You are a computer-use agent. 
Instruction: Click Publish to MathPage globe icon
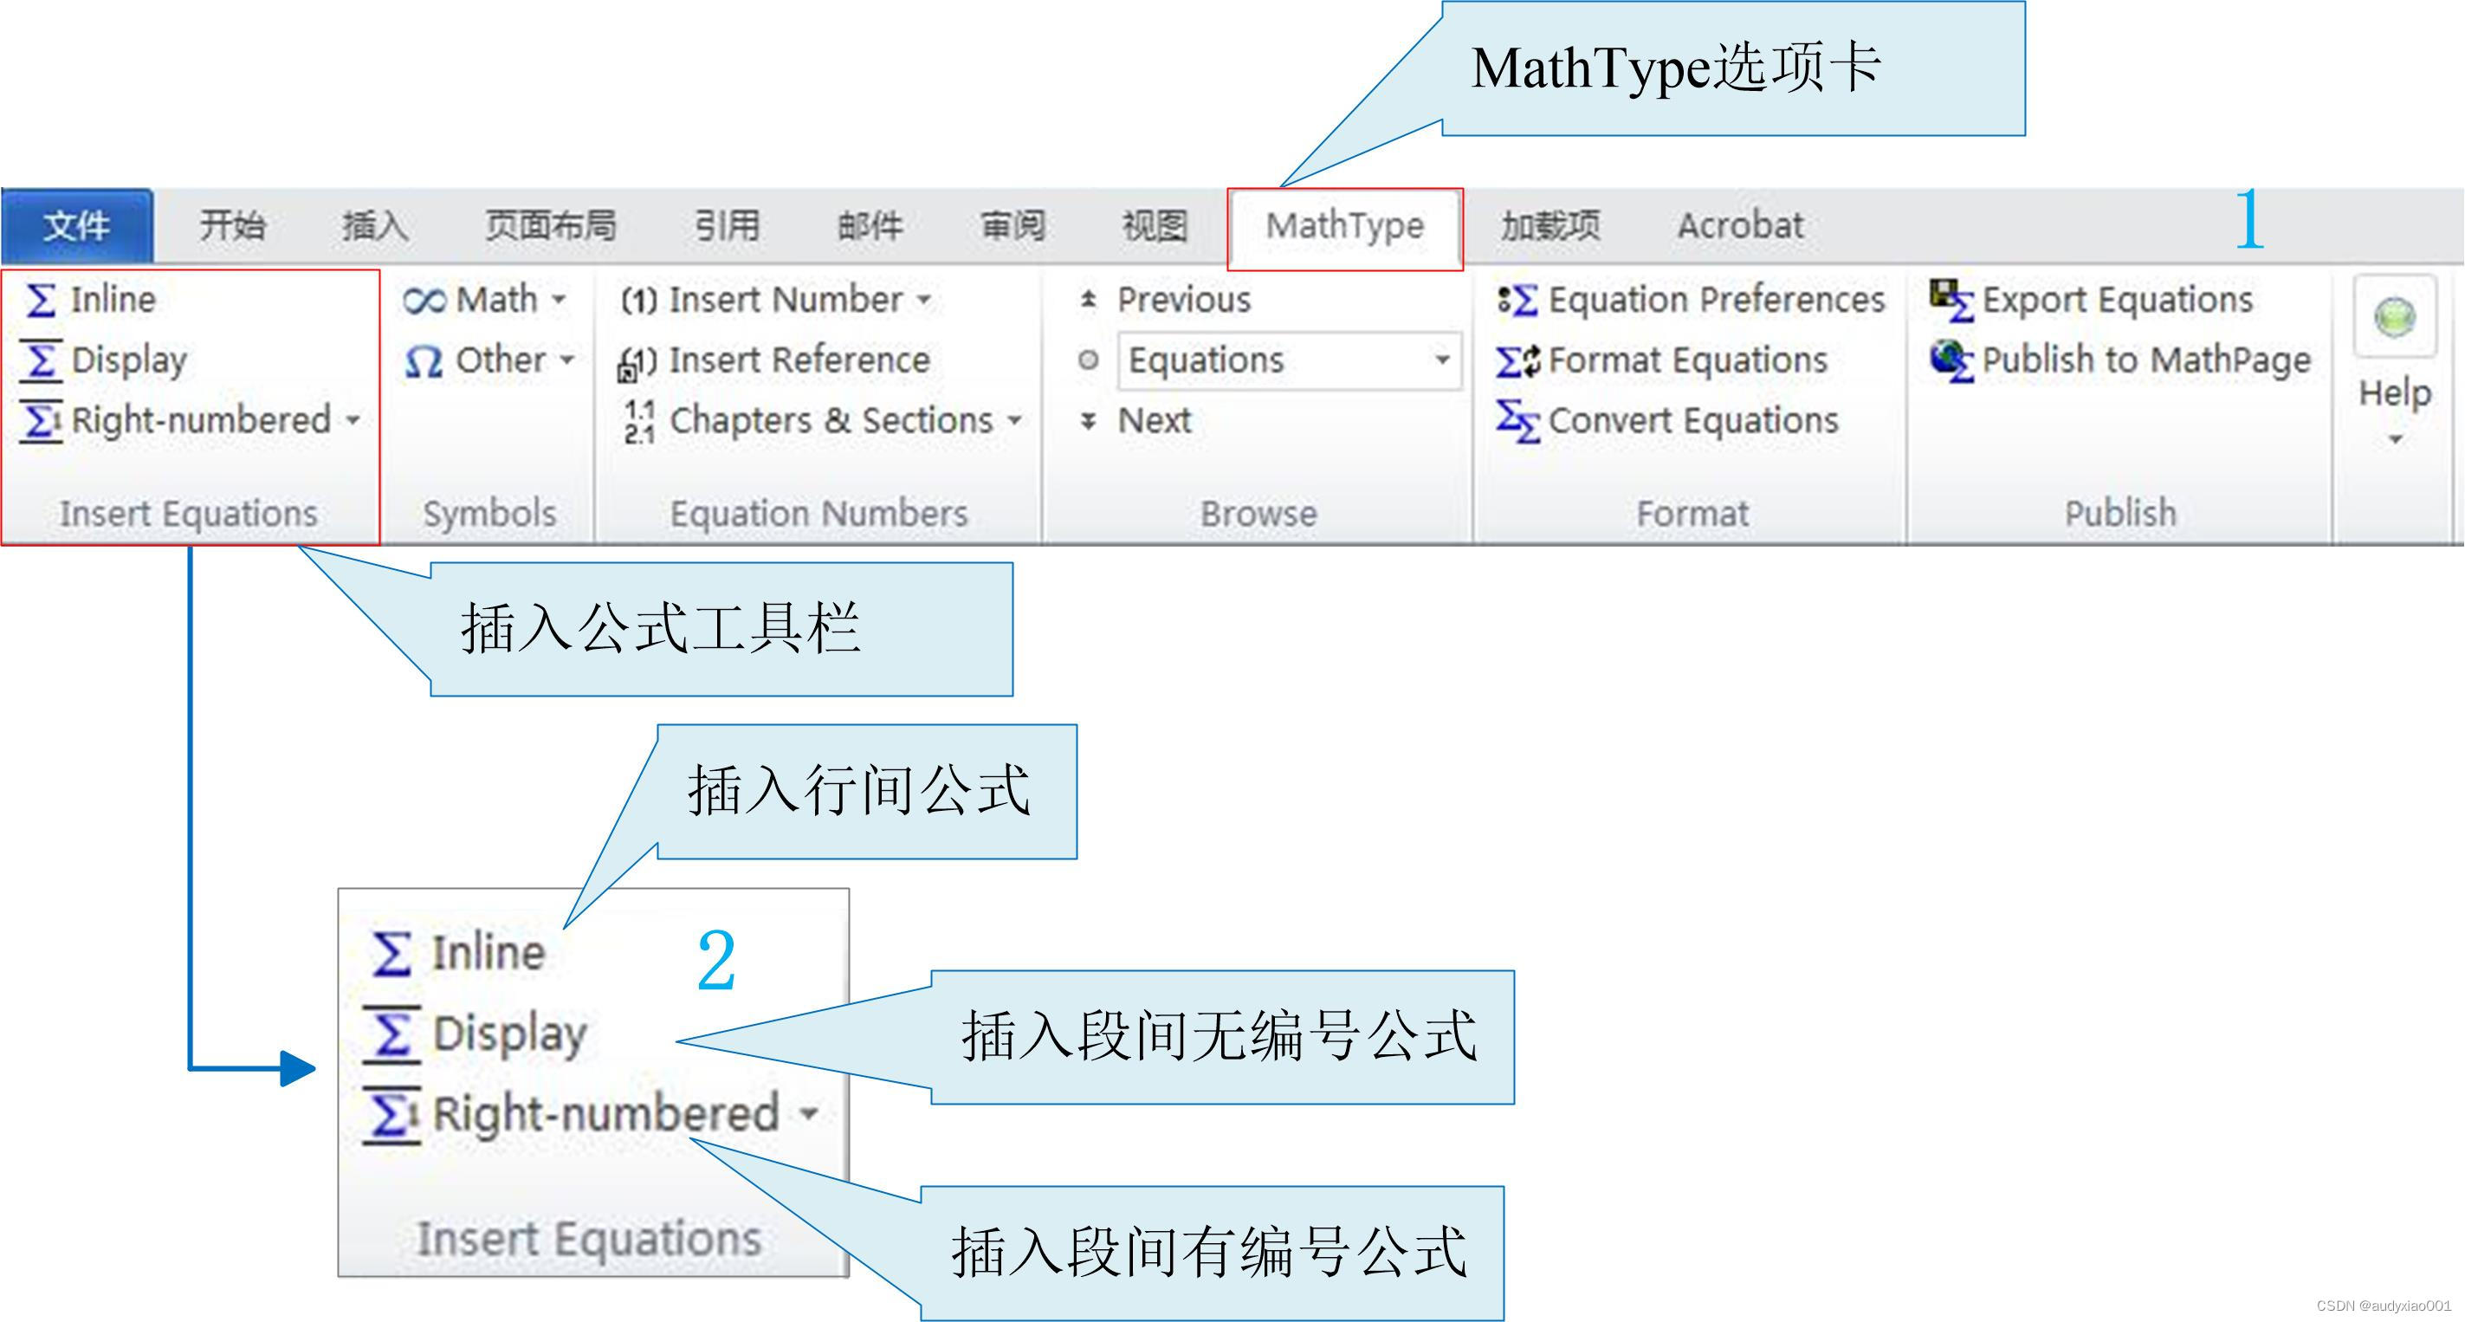point(1951,360)
